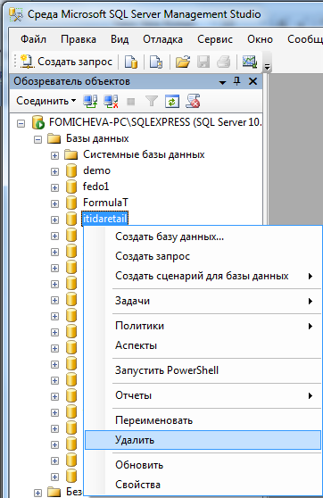This screenshot has width=323, height=498.
Task: Open the Отладка menu
Action: click(x=162, y=39)
